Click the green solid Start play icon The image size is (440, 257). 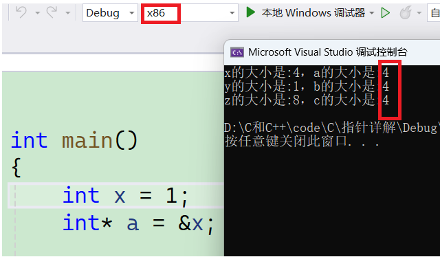point(250,12)
